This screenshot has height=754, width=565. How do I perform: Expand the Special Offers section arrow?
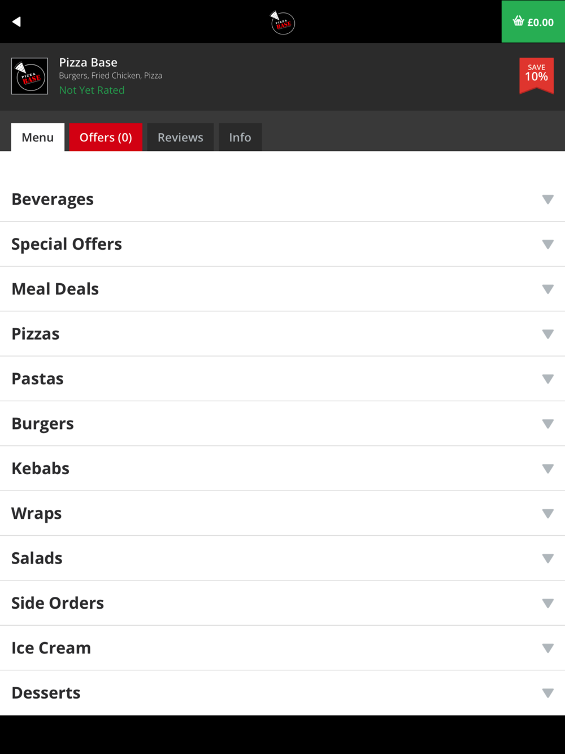tap(547, 244)
